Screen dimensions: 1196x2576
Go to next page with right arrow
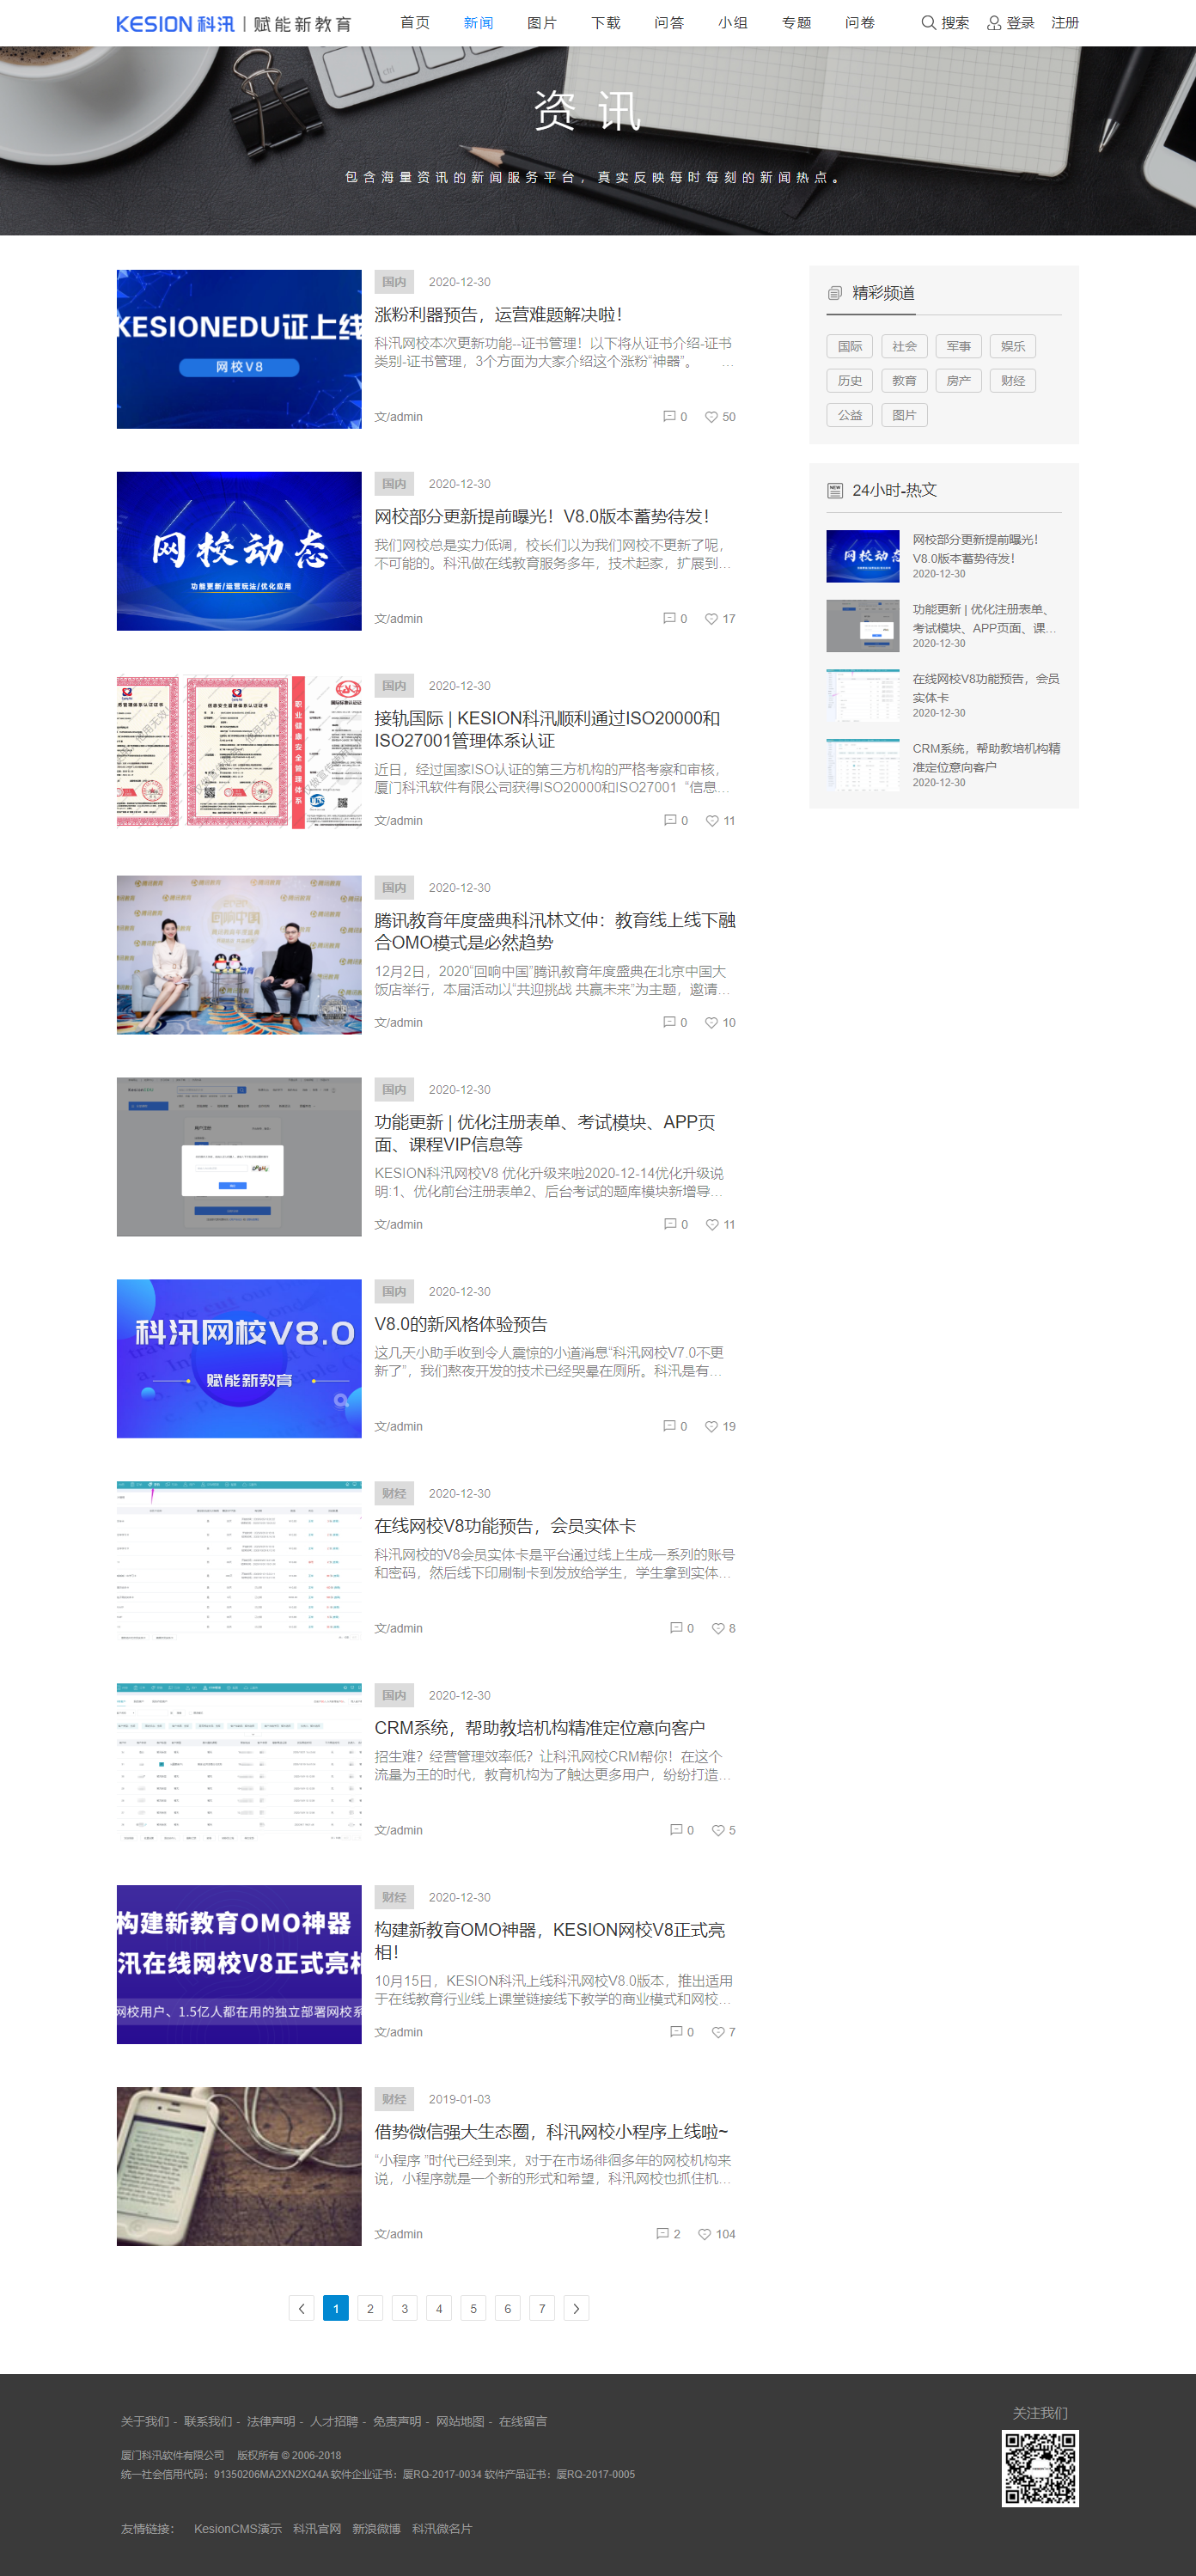pyautogui.click(x=576, y=2309)
